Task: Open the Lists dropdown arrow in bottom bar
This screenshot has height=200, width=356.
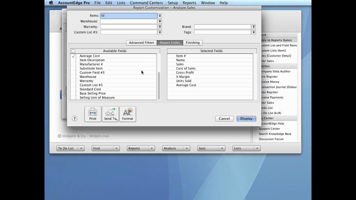Action: point(258,148)
